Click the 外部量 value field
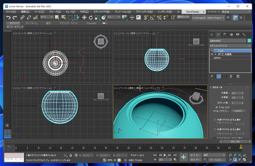This screenshot has width=255, height=166. 236,97
